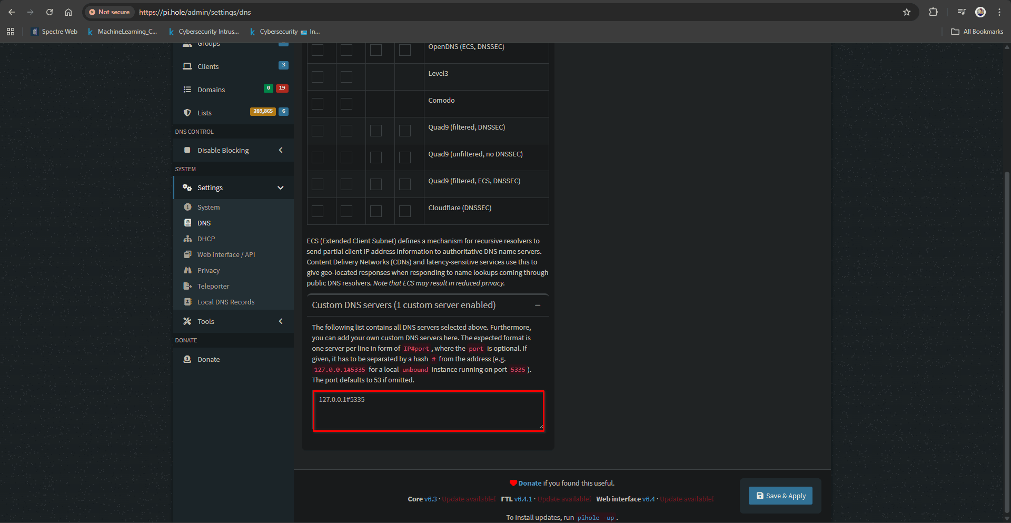Open Local DNS Records via its icon
The height and width of the screenshot is (523, 1011).
188,302
